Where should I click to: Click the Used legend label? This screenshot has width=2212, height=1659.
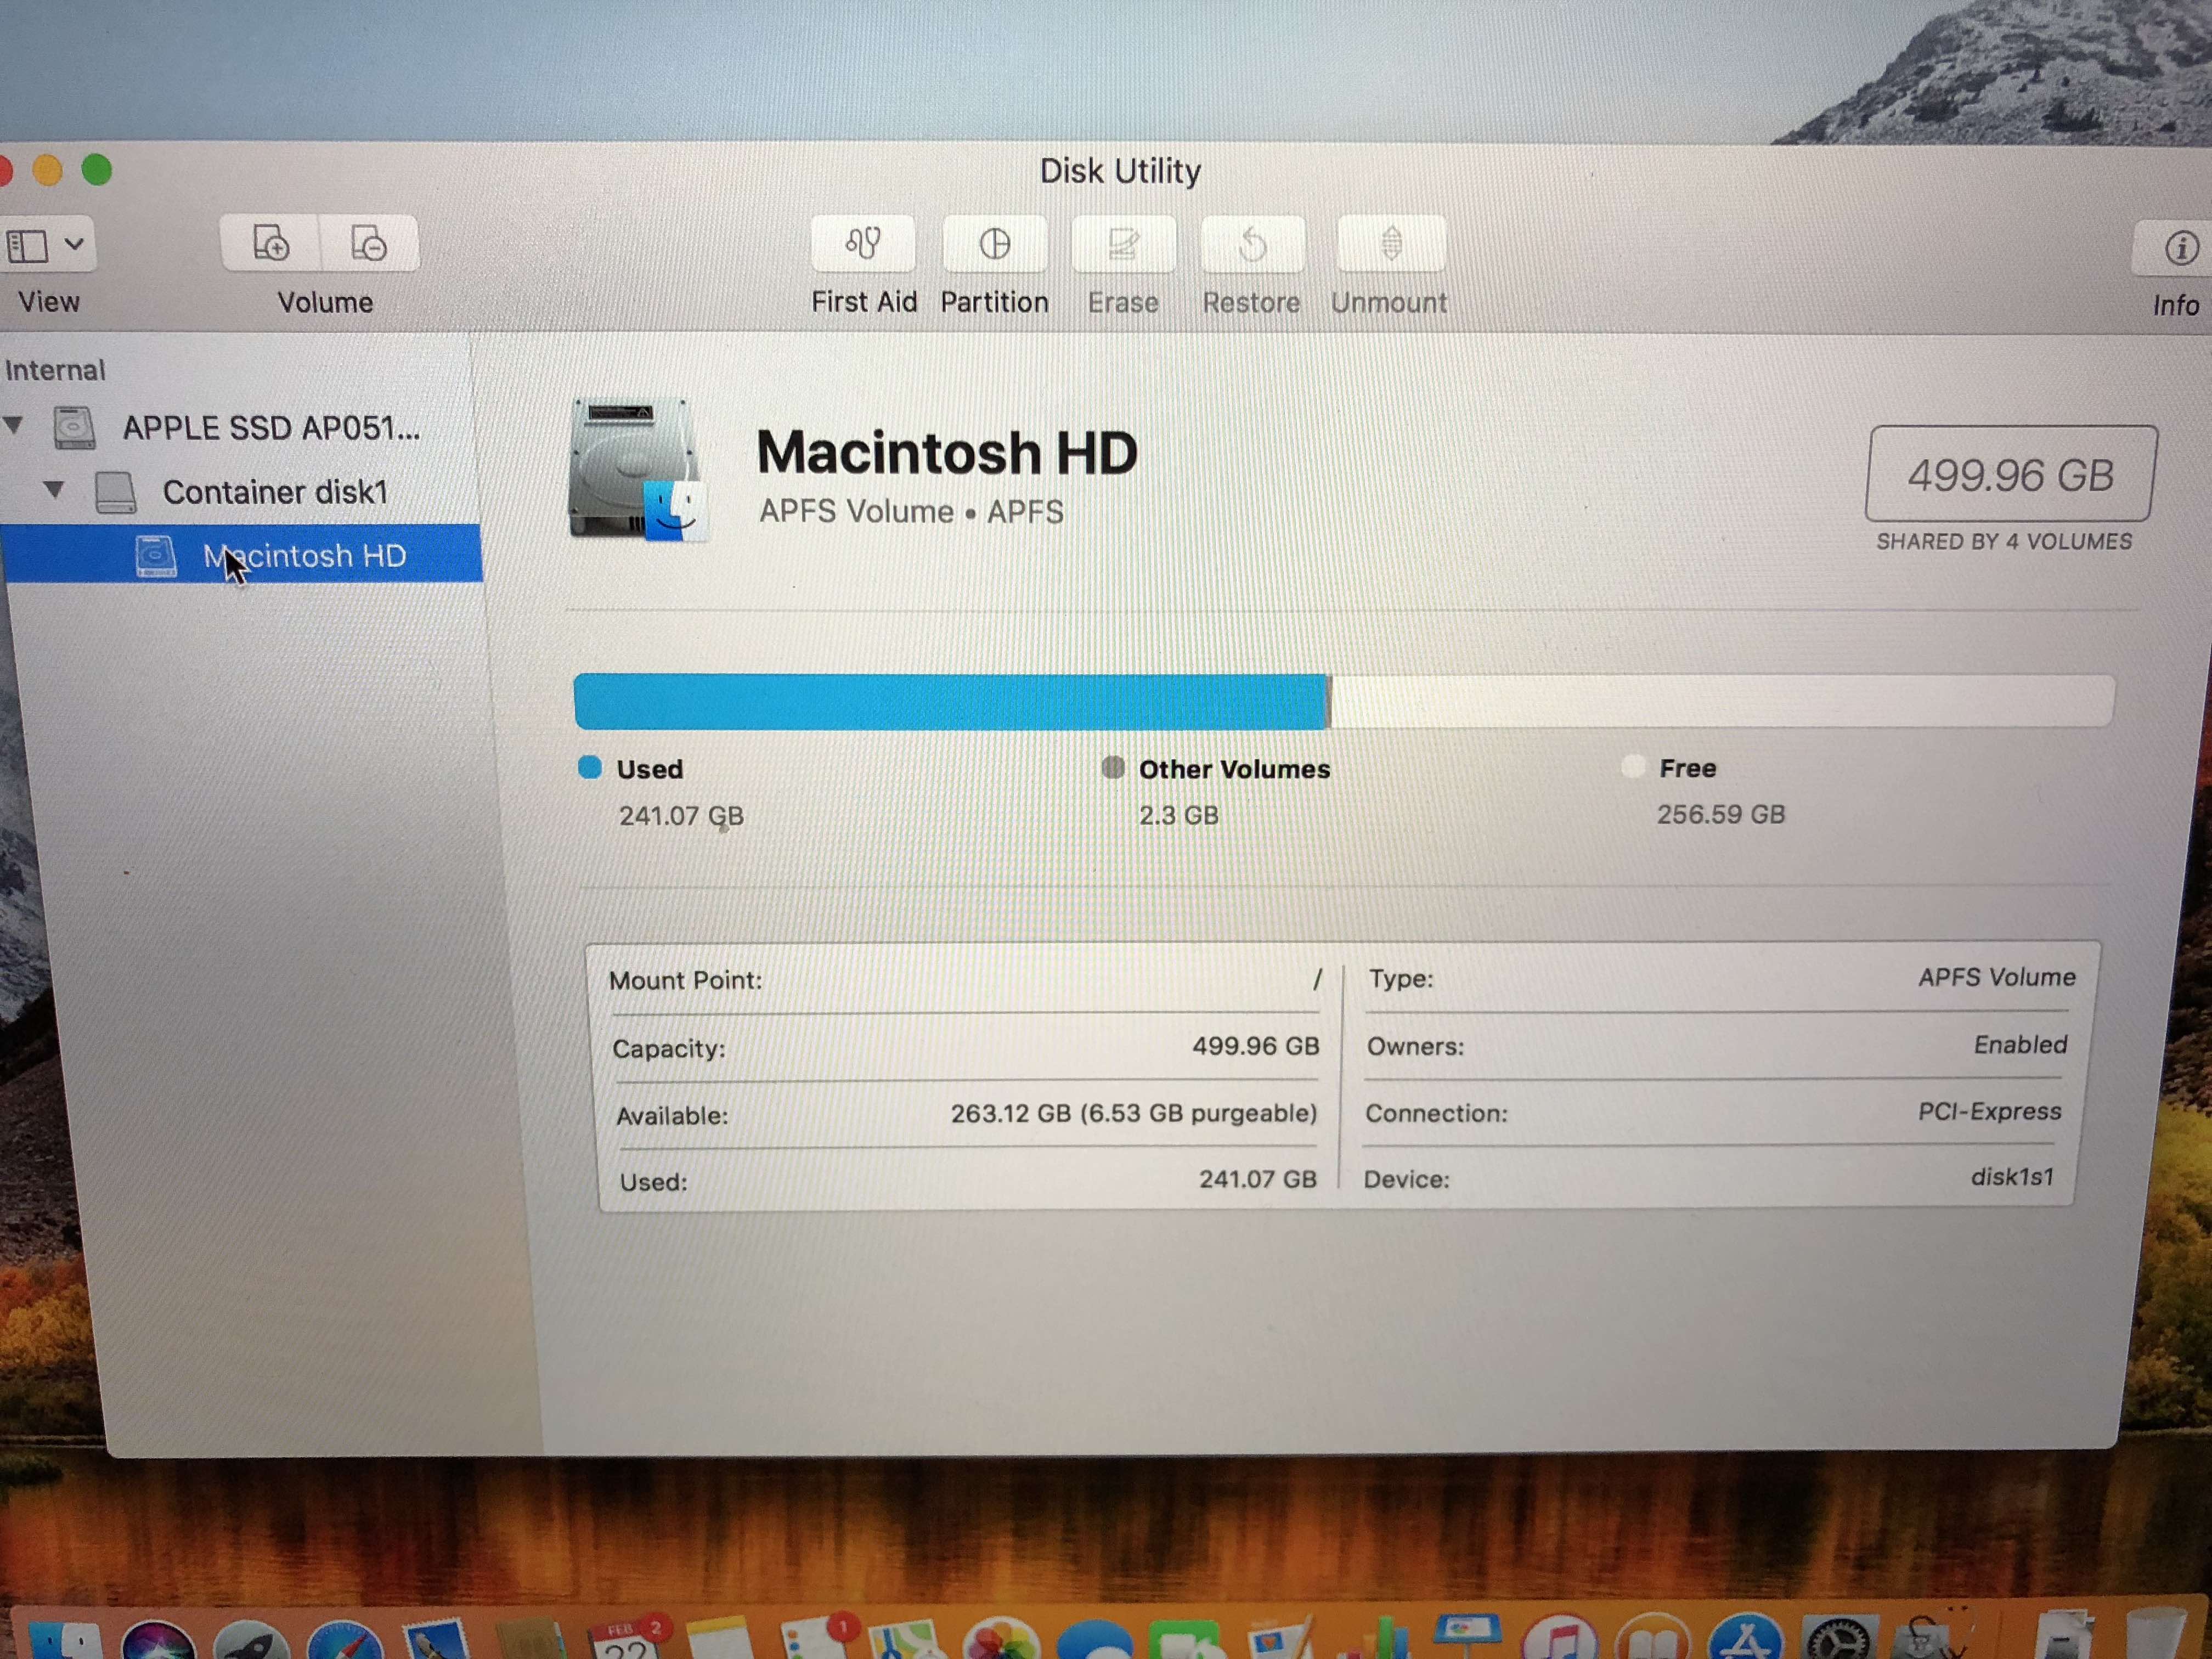tap(650, 769)
